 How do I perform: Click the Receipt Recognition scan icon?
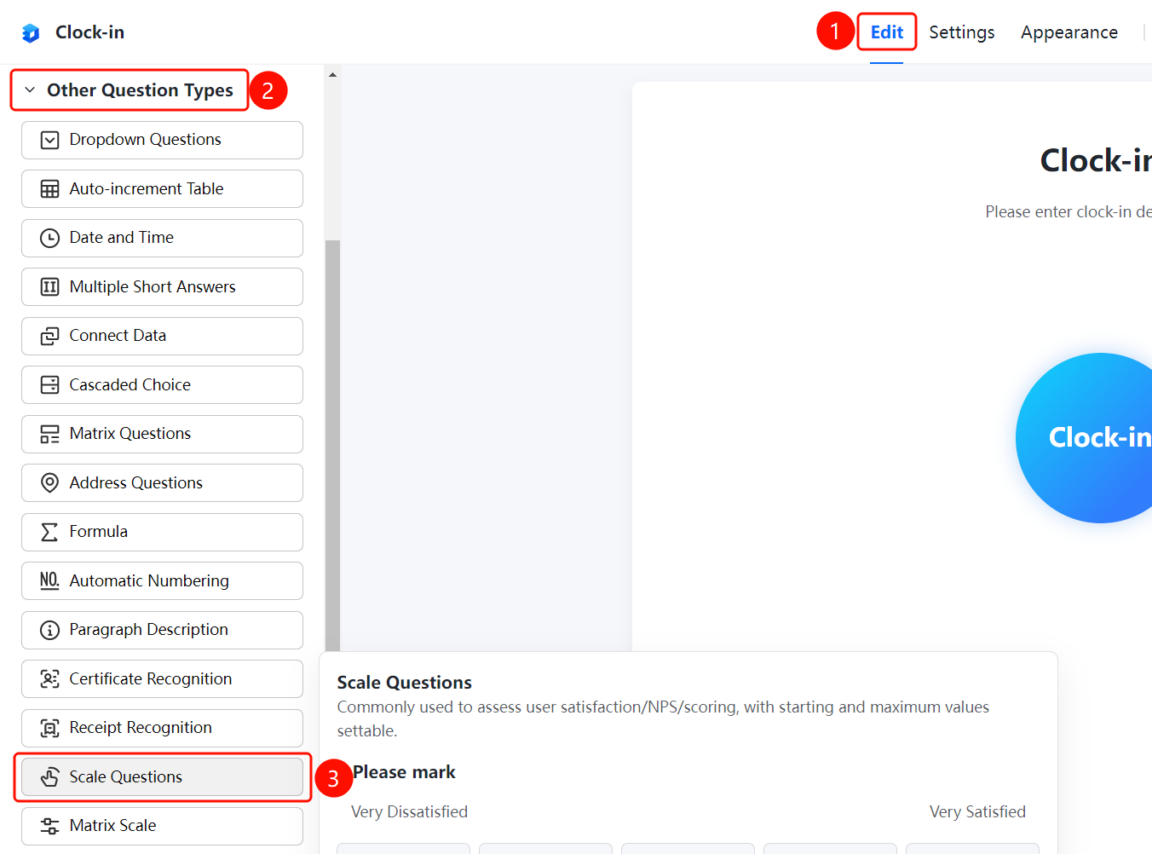(50, 728)
